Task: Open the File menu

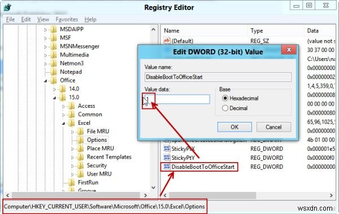Action: (10, 19)
